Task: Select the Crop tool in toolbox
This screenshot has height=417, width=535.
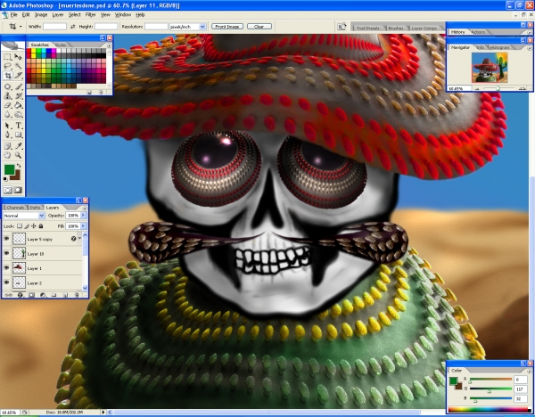Action: click(7, 76)
